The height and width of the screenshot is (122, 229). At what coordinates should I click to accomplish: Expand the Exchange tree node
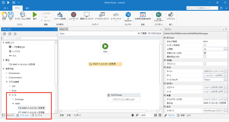[13, 99]
